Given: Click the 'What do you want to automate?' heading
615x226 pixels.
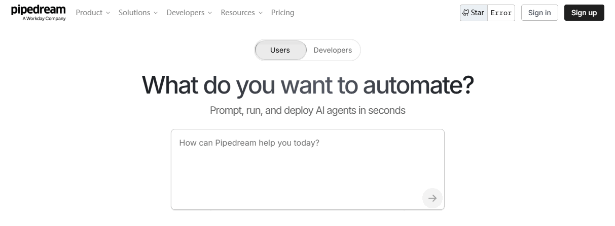Looking at the screenshot, I should pyautogui.click(x=308, y=84).
